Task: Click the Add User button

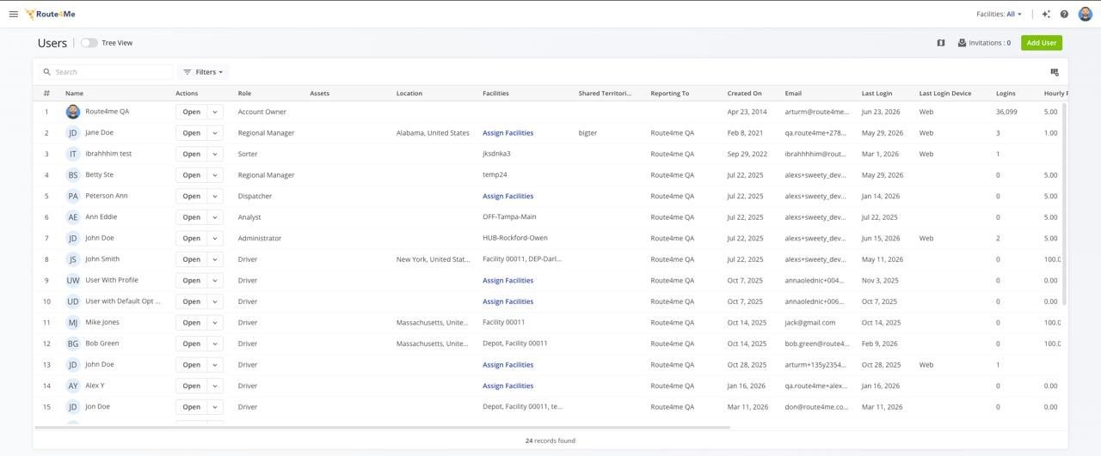Action: point(1042,43)
